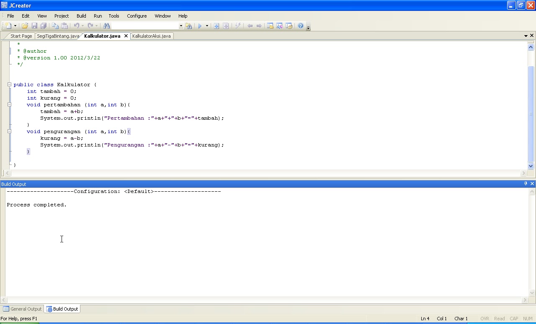Collapse the Kalkulator class code block
The width and height of the screenshot is (536, 324).
coord(9,84)
